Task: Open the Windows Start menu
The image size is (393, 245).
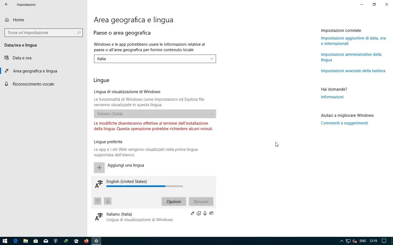Action: click(x=5, y=241)
